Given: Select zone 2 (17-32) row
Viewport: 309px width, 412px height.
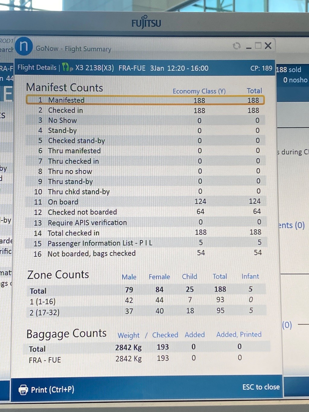Looking at the screenshot, I should [145, 311].
